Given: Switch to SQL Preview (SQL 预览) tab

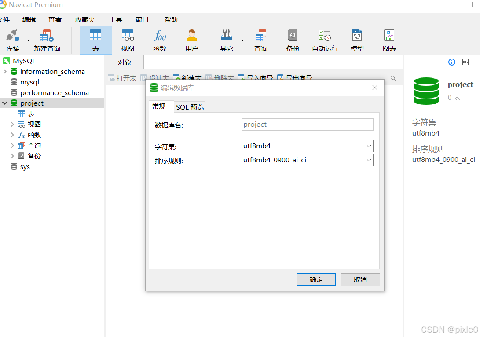Looking at the screenshot, I should coord(190,107).
